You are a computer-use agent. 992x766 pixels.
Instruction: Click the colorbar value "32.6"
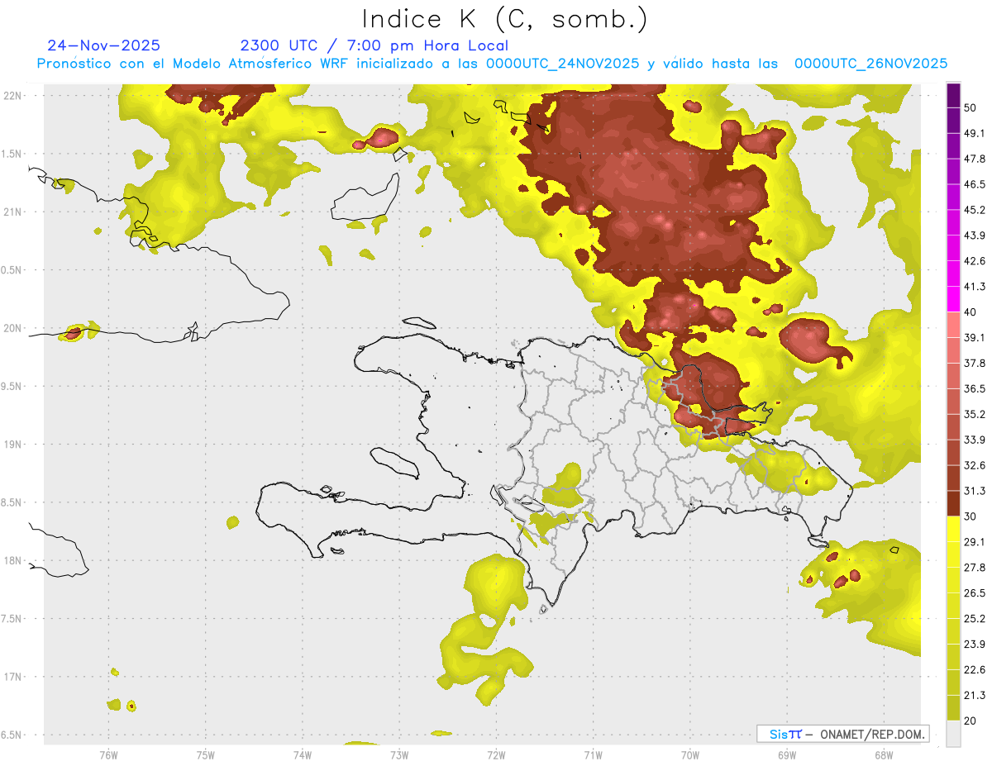(x=975, y=465)
